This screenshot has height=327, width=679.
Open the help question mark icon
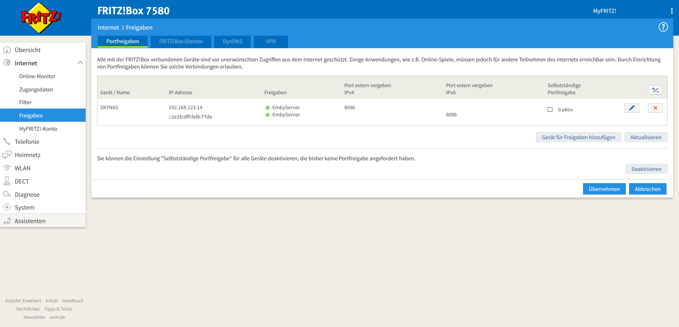point(663,27)
